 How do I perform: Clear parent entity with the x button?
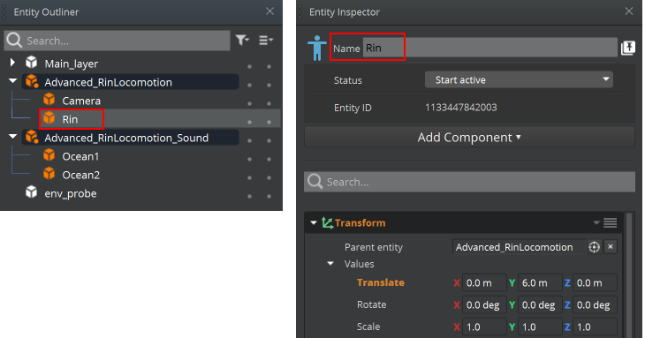(x=611, y=247)
